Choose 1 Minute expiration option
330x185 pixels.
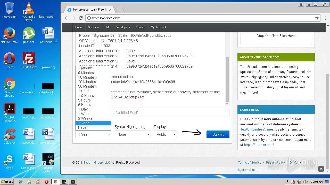pos(93,68)
